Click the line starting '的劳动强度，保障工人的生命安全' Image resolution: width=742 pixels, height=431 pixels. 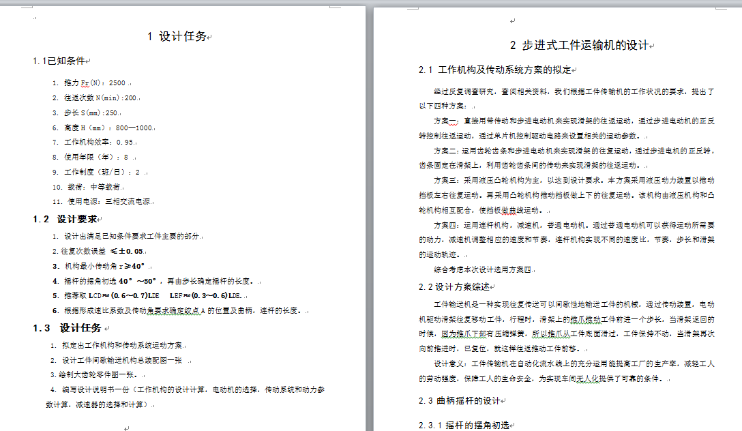coord(541,379)
